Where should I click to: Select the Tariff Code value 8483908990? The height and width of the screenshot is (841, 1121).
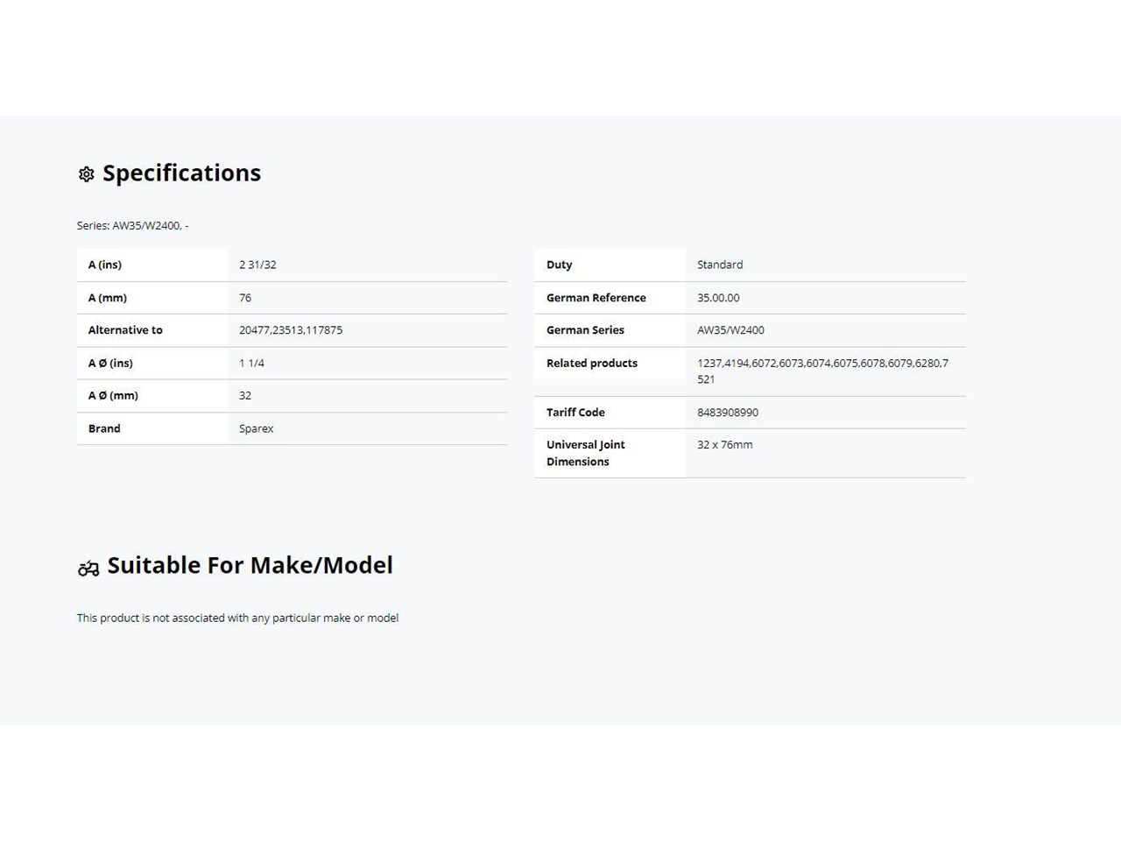click(x=728, y=412)
